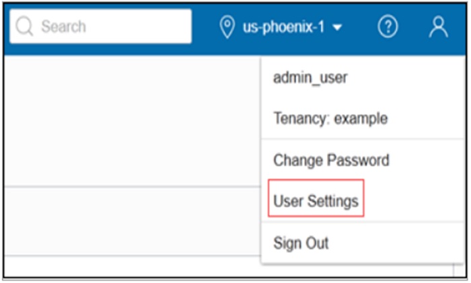Click the magnifying glass search icon

pos(24,27)
